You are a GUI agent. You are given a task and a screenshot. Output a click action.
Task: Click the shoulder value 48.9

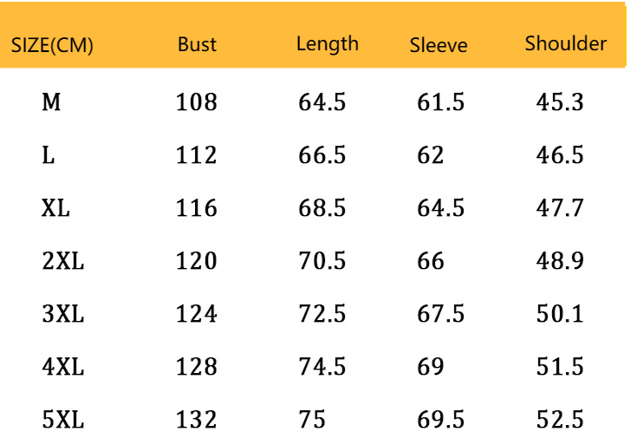tap(560, 262)
